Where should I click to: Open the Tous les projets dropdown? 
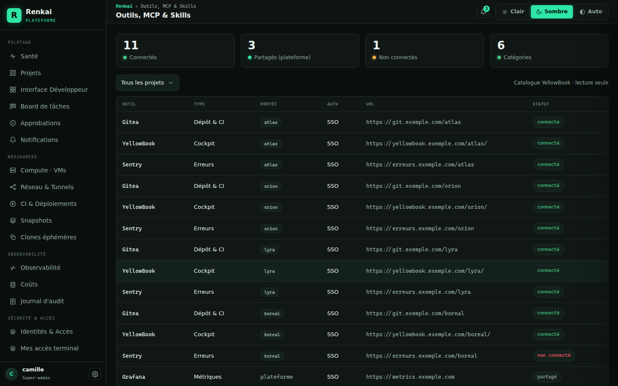click(147, 83)
